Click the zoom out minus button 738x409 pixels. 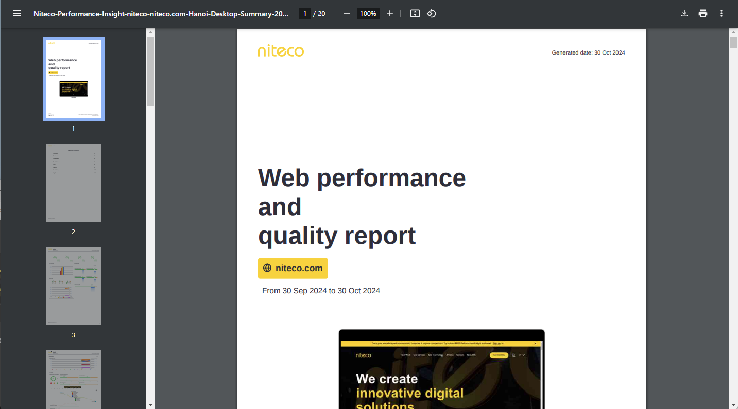tap(347, 14)
